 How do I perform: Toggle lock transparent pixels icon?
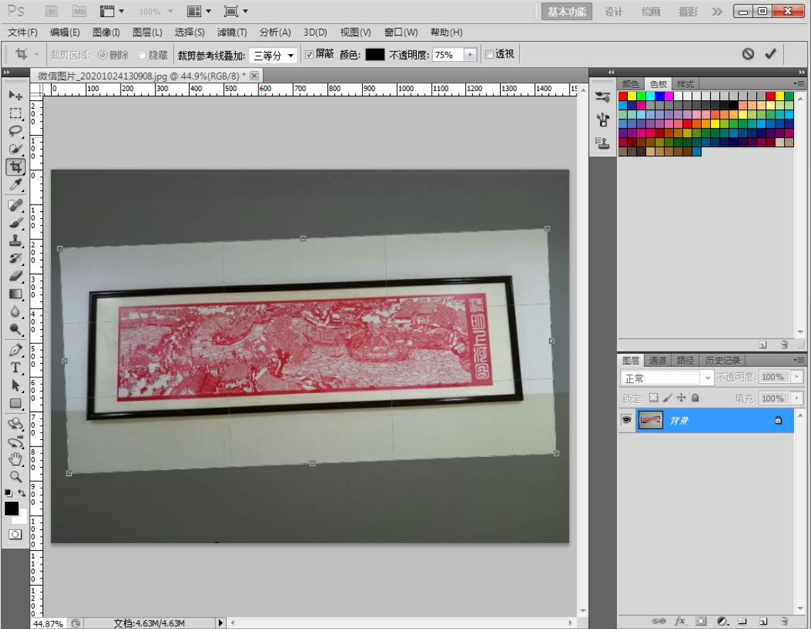(654, 397)
